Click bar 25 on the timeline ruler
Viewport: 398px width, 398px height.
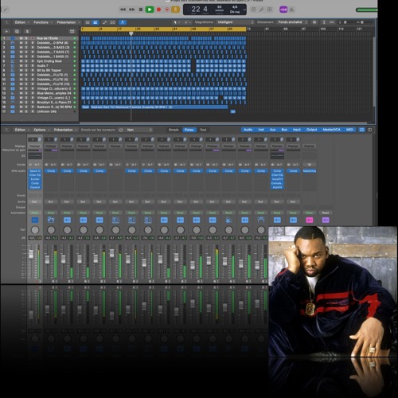point(138,29)
